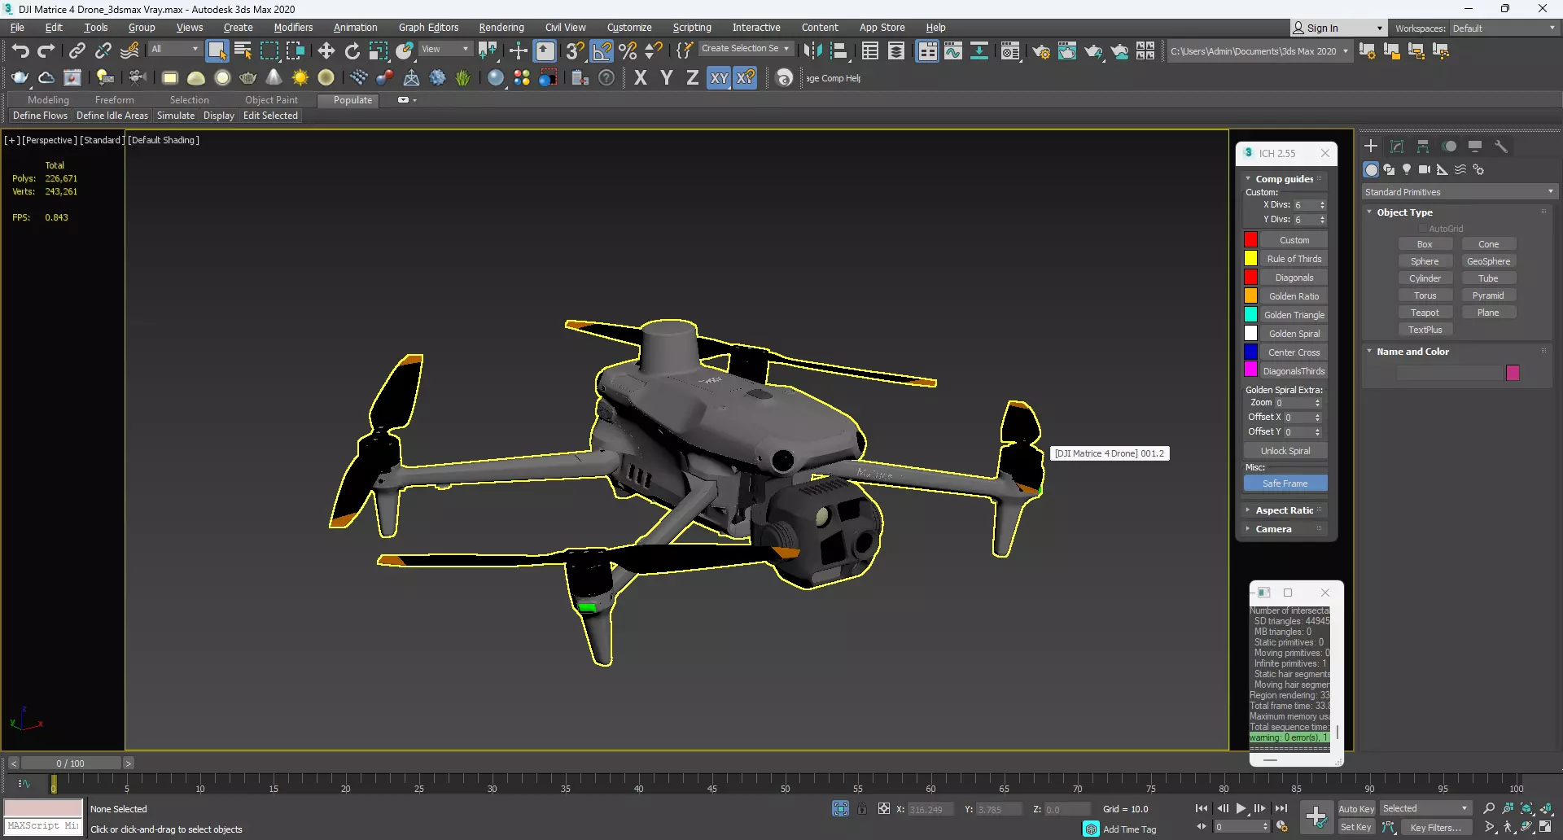Open the pink object color swatch
Image resolution: width=1563 pixels, height=840 pixels.
coord(1513,373)
